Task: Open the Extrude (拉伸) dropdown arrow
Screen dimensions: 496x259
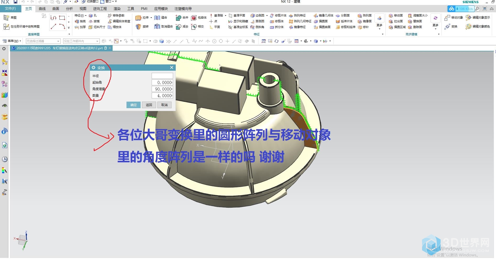Action: 151,18
